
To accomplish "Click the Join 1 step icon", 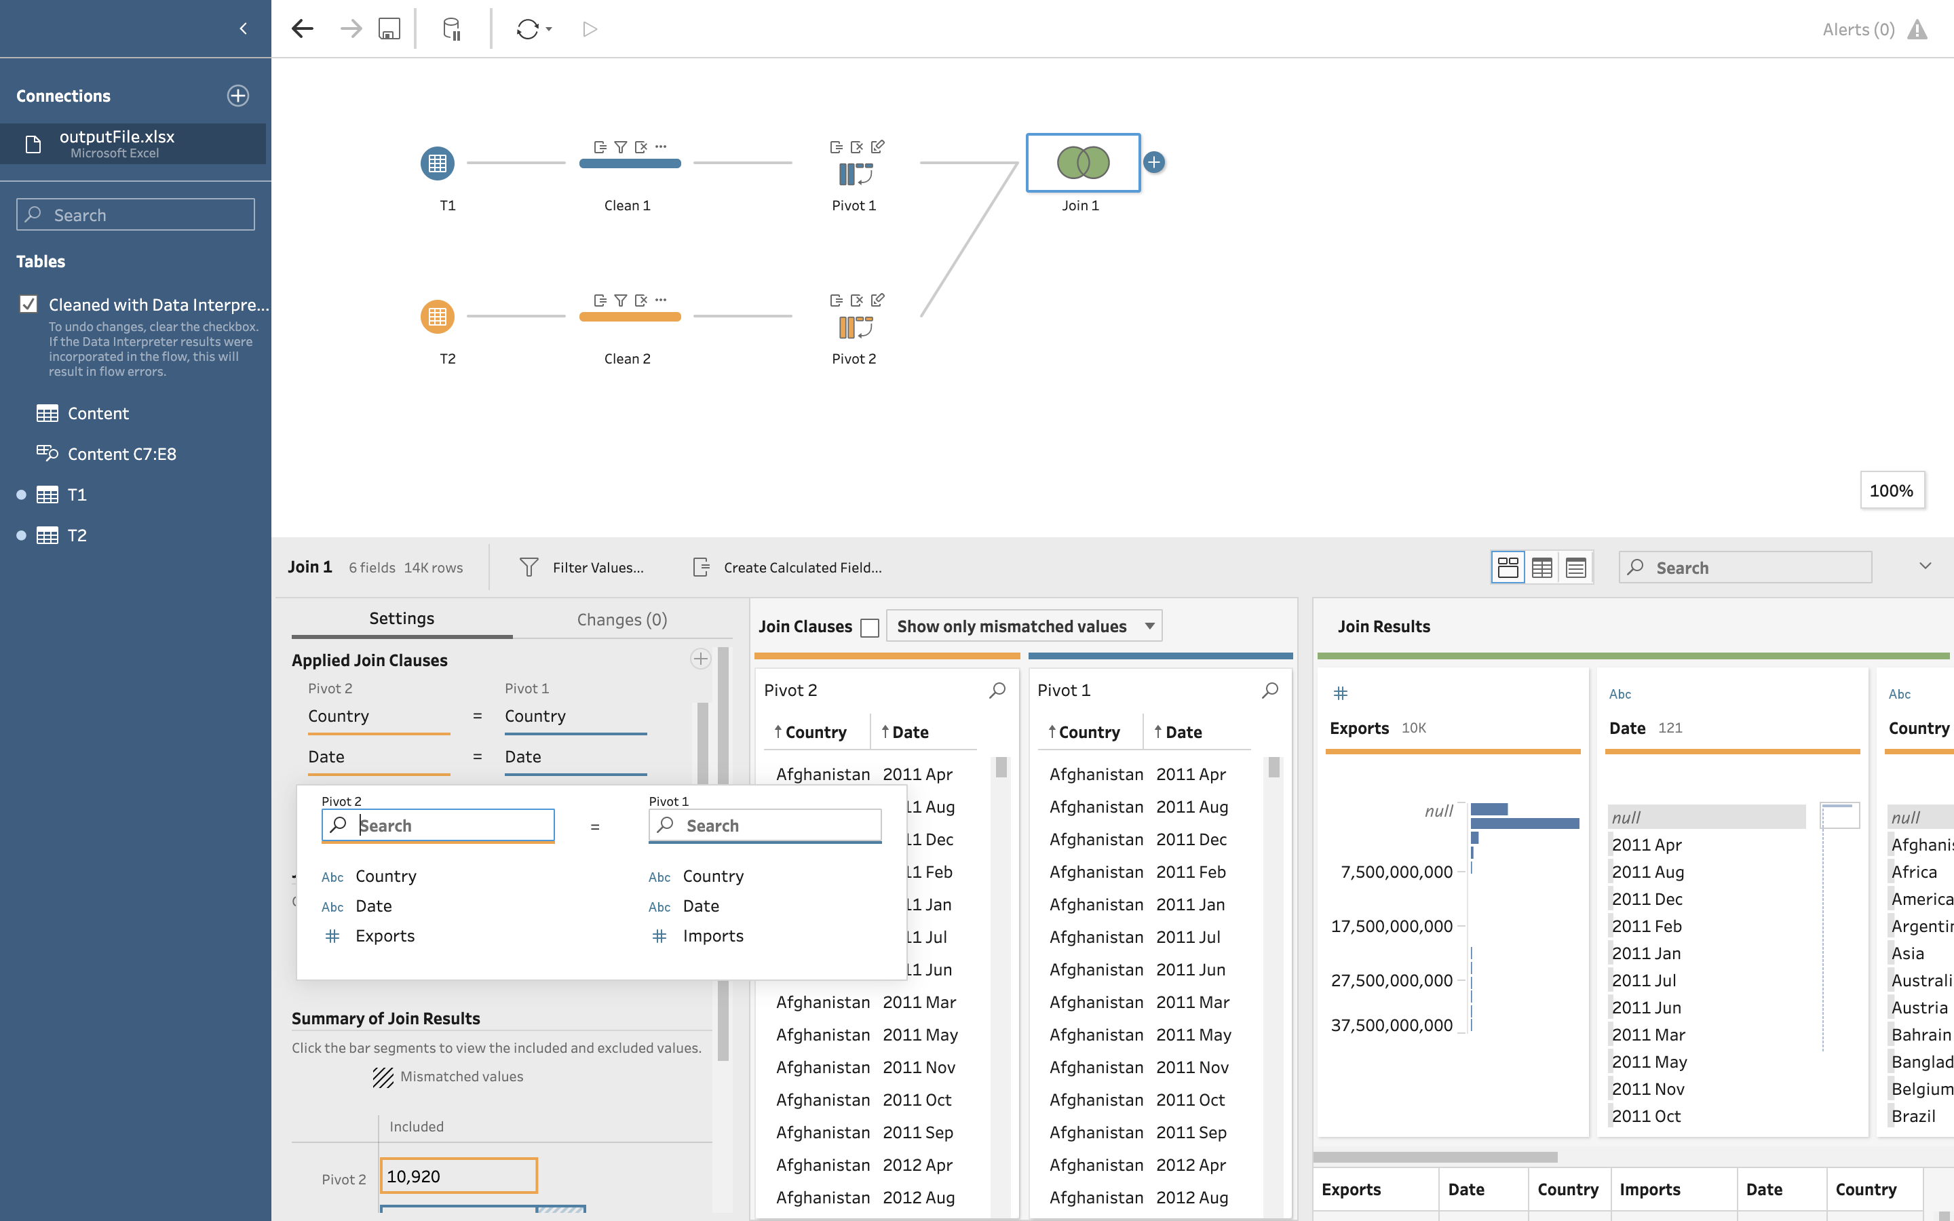I will (1083, 162).
